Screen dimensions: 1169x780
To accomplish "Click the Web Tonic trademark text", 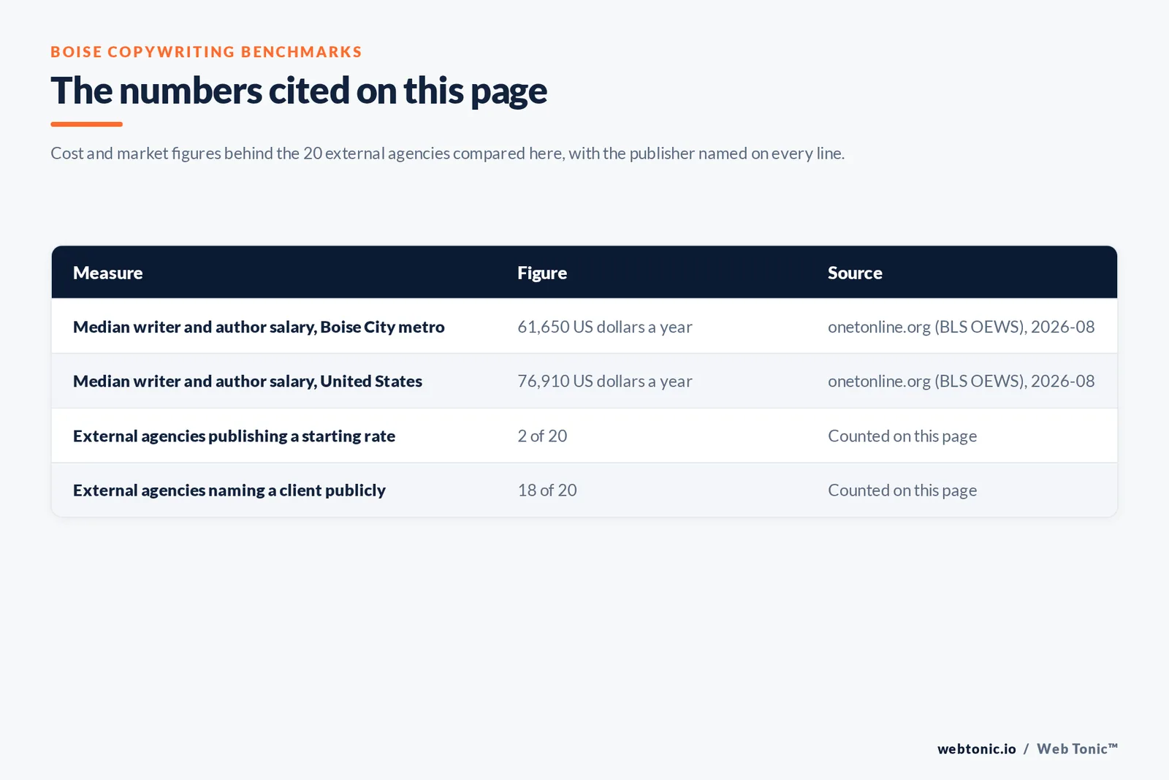I will 1078,749.
